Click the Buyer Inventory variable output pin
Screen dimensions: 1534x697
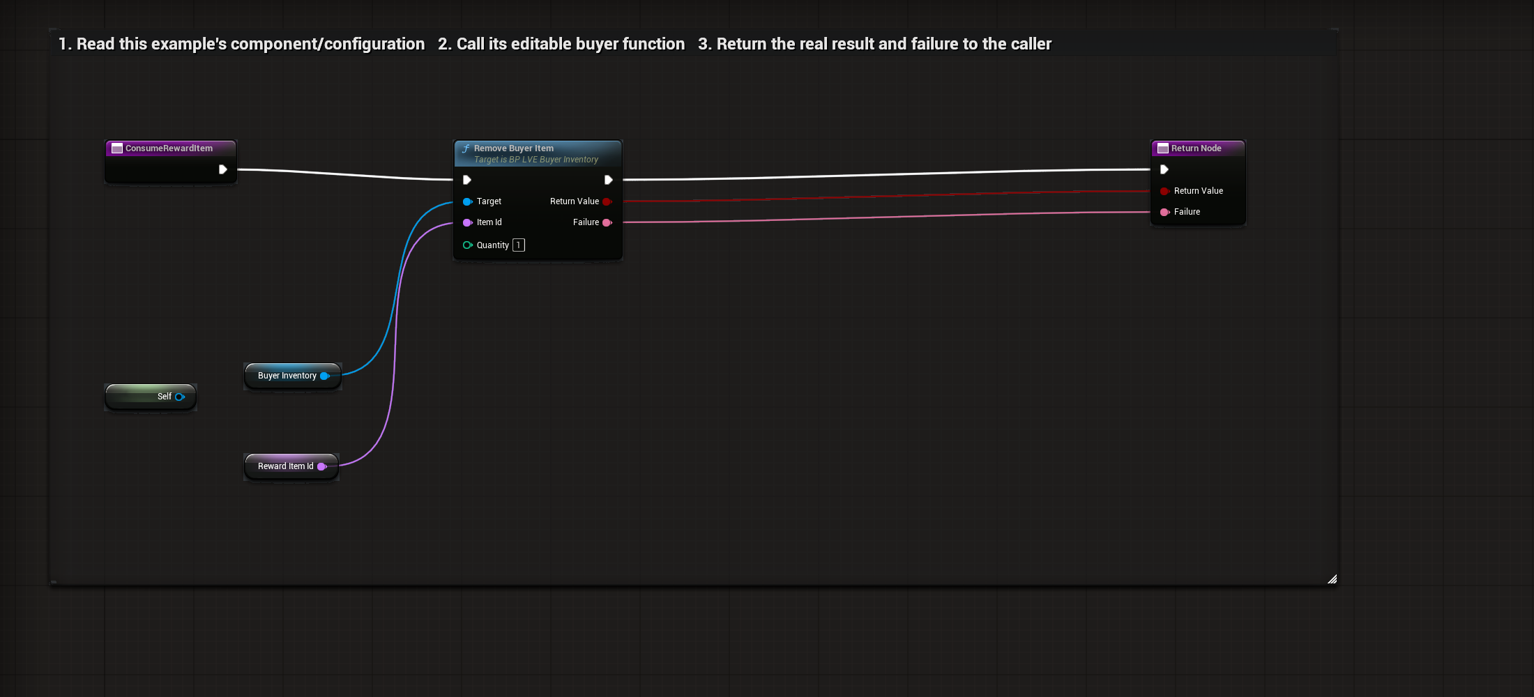325,376
